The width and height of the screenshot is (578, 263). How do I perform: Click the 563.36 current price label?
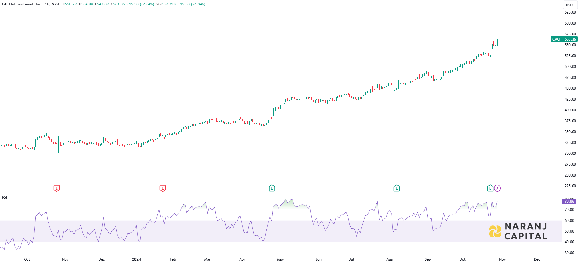click(x=570, y=39)
